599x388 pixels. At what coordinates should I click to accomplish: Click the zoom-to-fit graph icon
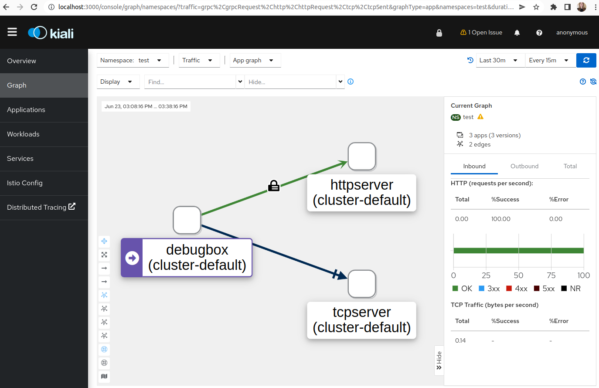[104, 255]
